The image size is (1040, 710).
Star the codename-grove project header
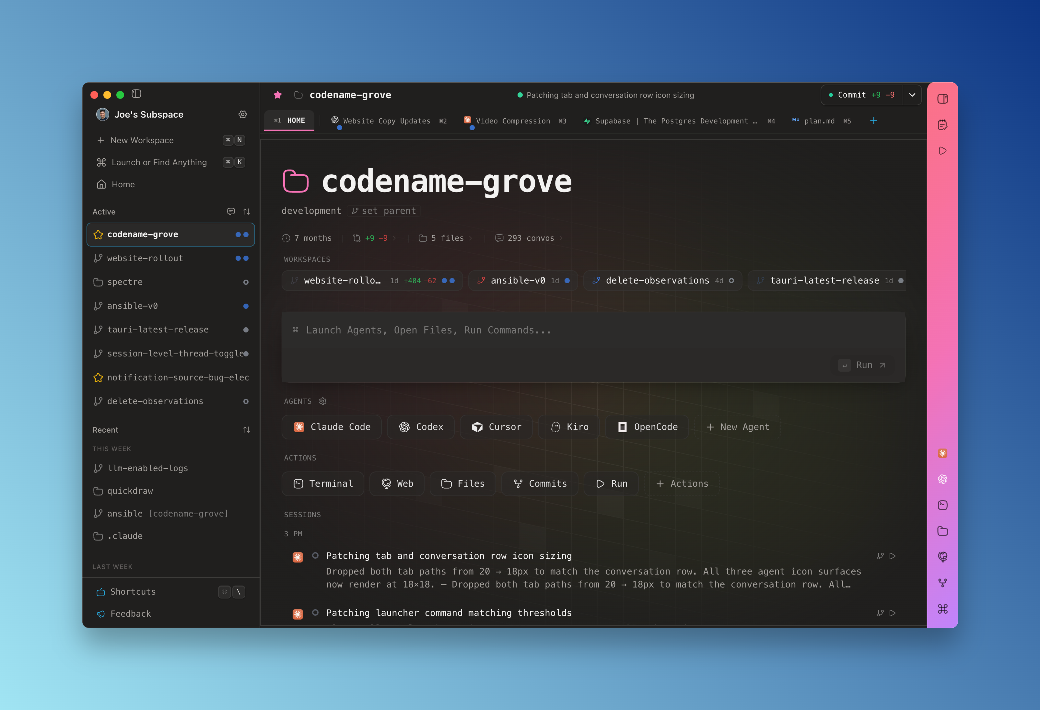(x=278, y=95)
